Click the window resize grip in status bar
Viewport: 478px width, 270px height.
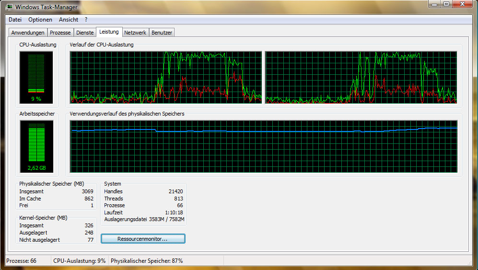coord(470,263)
